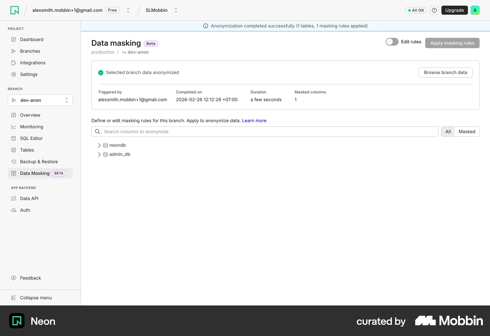Click the Dashboard grid icon
Image resolution: width=490 pixels, height=336 pixels.
click(14, 39)
